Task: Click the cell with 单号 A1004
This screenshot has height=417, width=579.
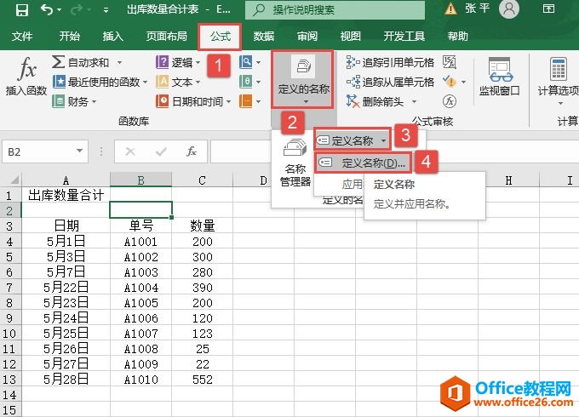Action: click(140, 288)
